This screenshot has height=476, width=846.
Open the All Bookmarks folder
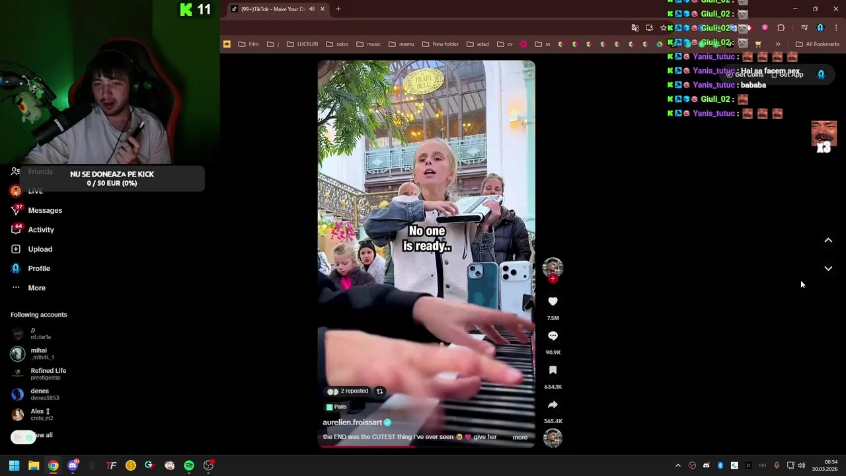tap(818, 44)
